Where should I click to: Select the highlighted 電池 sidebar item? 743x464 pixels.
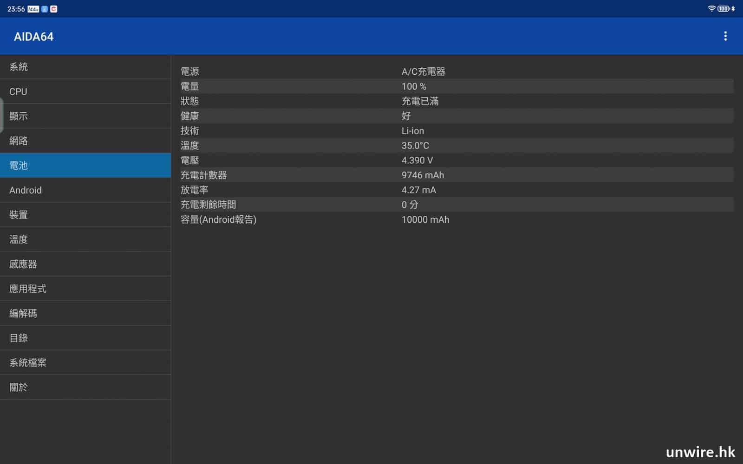[x=85, y=165]
